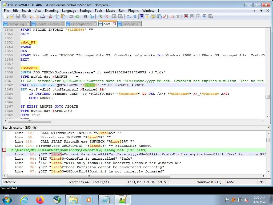The height and width of the screenshot is (205, 273).
Task: Open Firefox from the taskbar
Action: point(40,200)
